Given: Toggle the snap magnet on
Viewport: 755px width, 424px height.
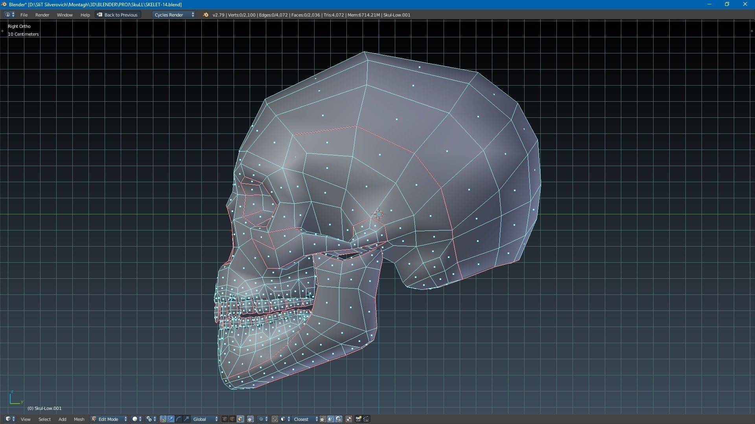Looking at the screenshot, I should pos(275,419).
